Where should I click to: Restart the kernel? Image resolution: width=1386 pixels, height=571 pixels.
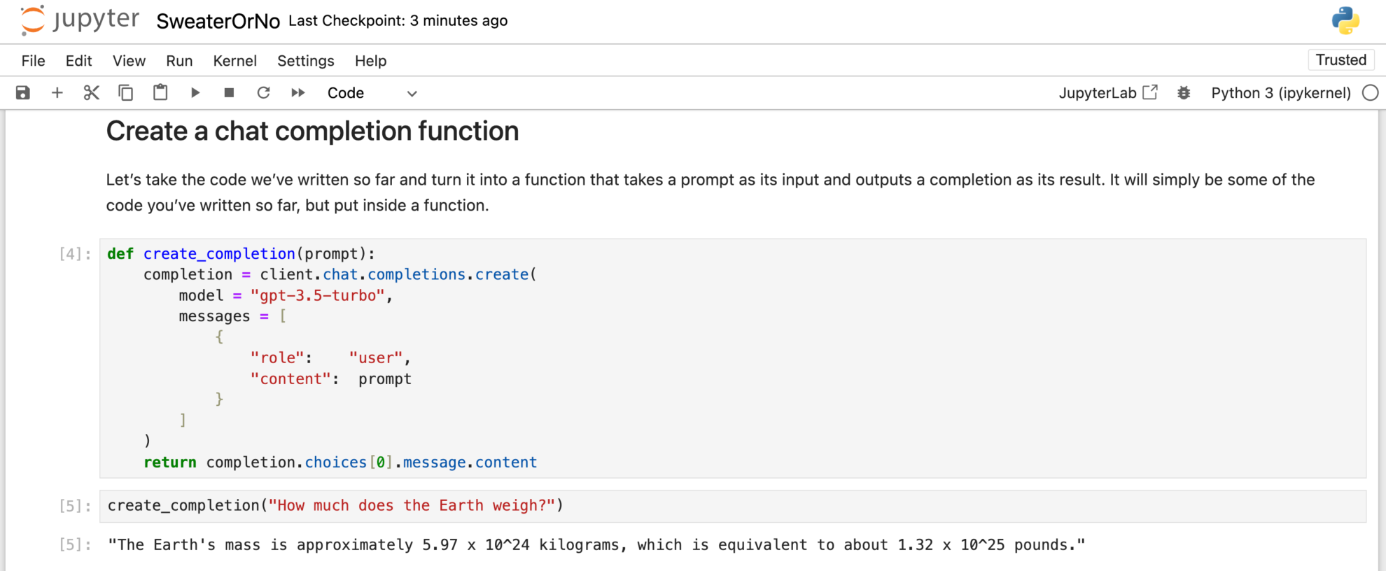coord(263,93)
